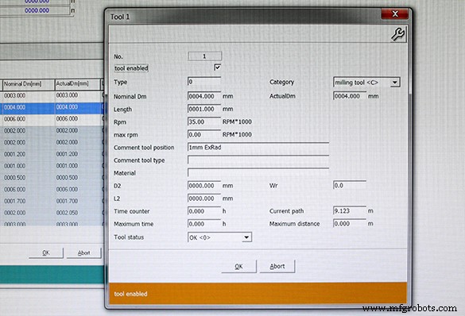
Task: Click Abort button in background tool list window
Action: pos(84,252)
